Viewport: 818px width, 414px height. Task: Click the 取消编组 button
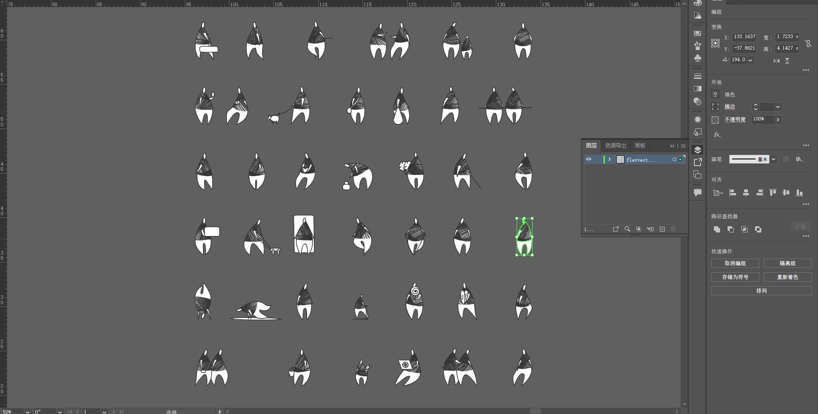pyautogui.click(x=735, y=263)
